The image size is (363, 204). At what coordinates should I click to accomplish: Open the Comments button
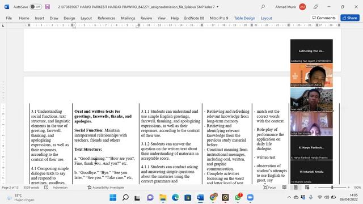324,18
